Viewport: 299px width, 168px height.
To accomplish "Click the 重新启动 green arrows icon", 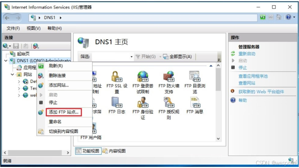I will [x=233, y=54].
